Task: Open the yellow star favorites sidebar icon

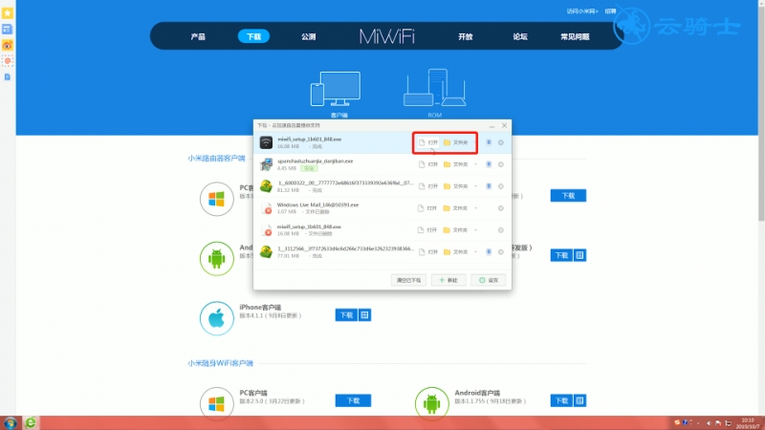Action: tap(8, 13)
